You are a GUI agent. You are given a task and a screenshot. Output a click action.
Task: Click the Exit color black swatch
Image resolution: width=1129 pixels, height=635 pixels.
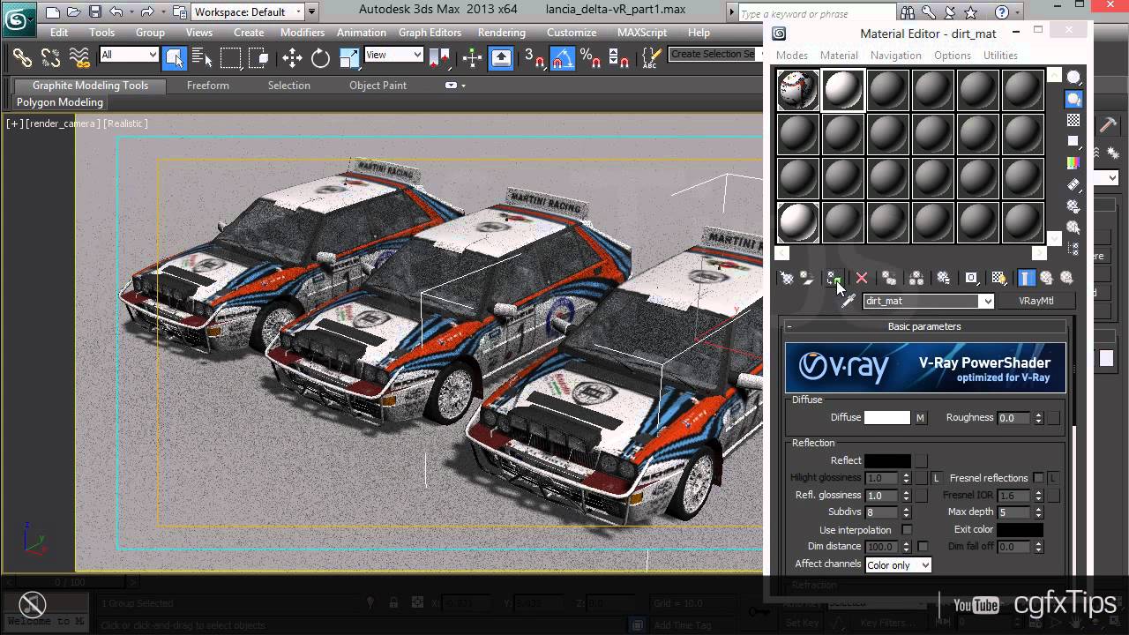point(1021,530)
